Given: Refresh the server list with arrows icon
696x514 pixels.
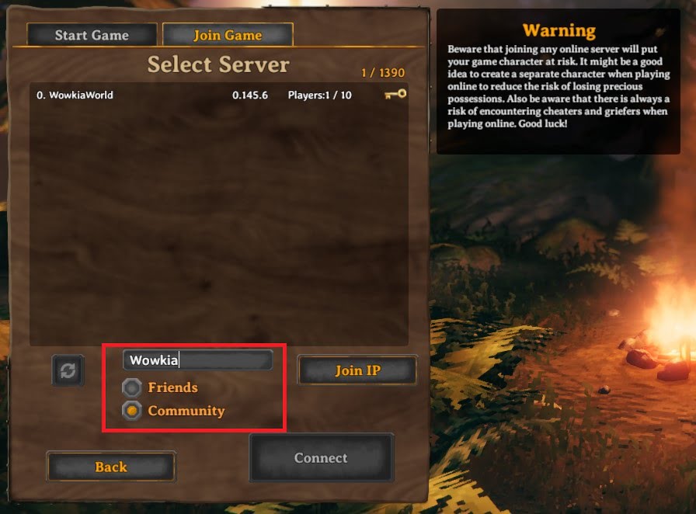Looking at the screenshot, I should (68, 370).
